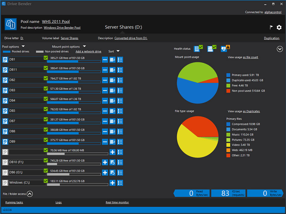Screen dimensions: 286x214
Task: Click the alphacontrol connection link
Action: pos(273,12)
